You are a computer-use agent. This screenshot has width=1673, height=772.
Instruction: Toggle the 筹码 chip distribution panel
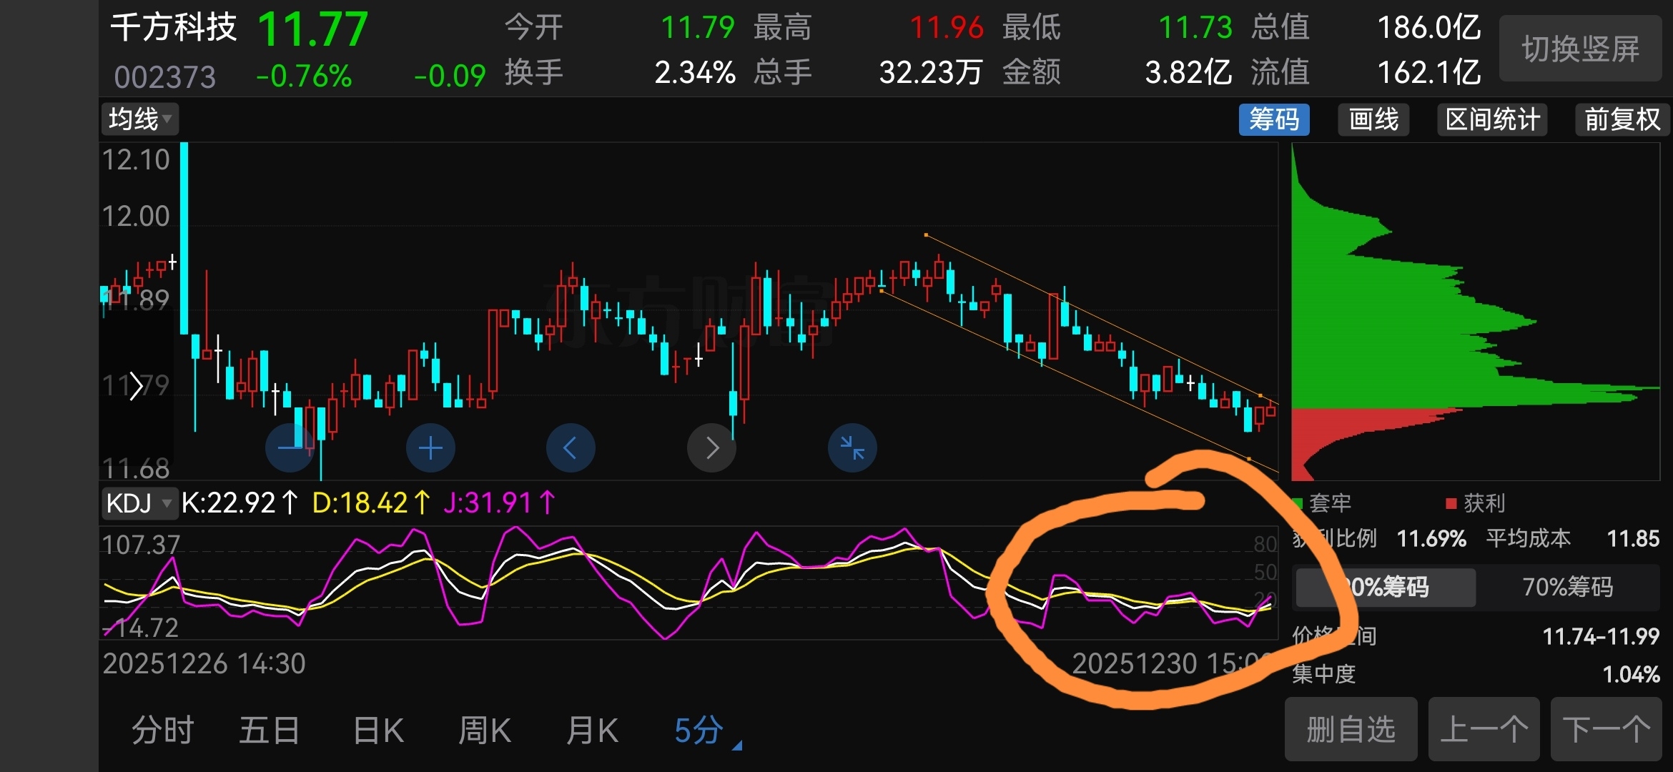(x=1274, y=119)
